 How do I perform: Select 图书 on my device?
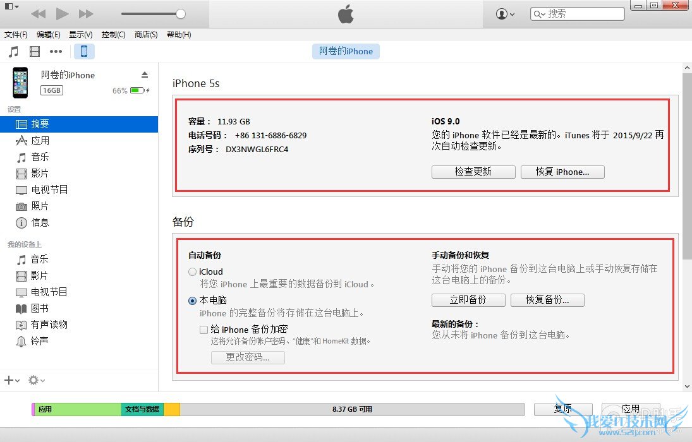tap(79, 308)
